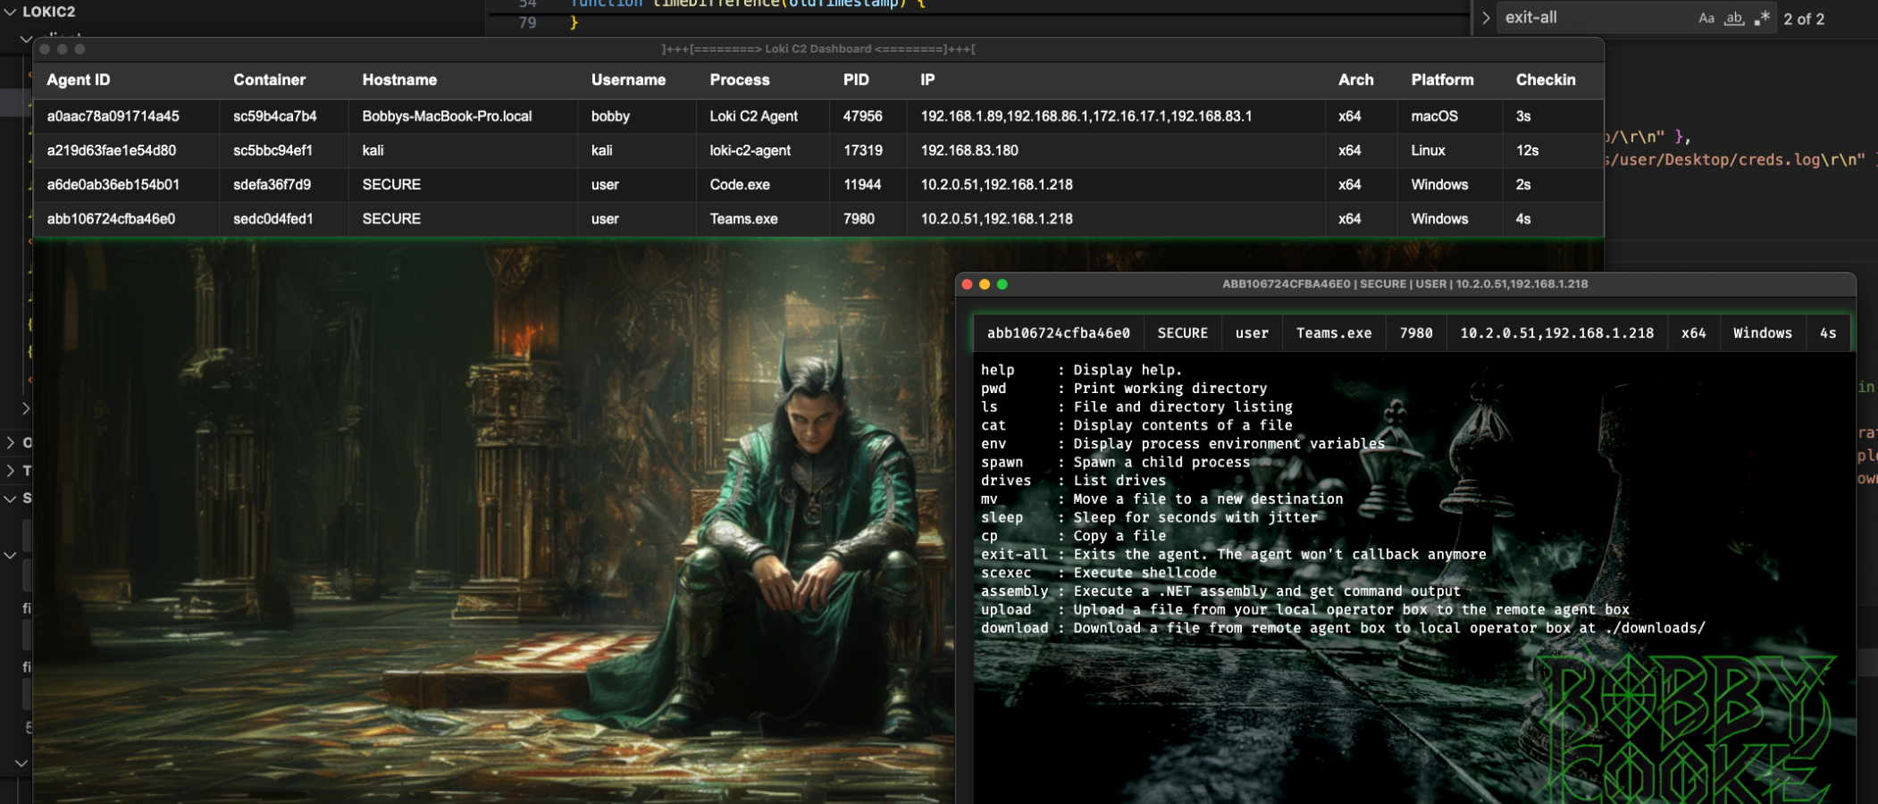This screenshot has width=1878, height=804.
Task: Click container sdefa36f7d9 cell
Action: click(272, 184)
